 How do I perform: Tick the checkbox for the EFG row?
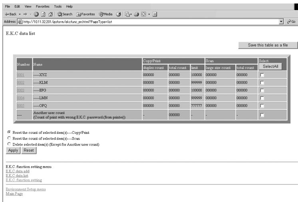pyautogui.click(x=262, y=90)
